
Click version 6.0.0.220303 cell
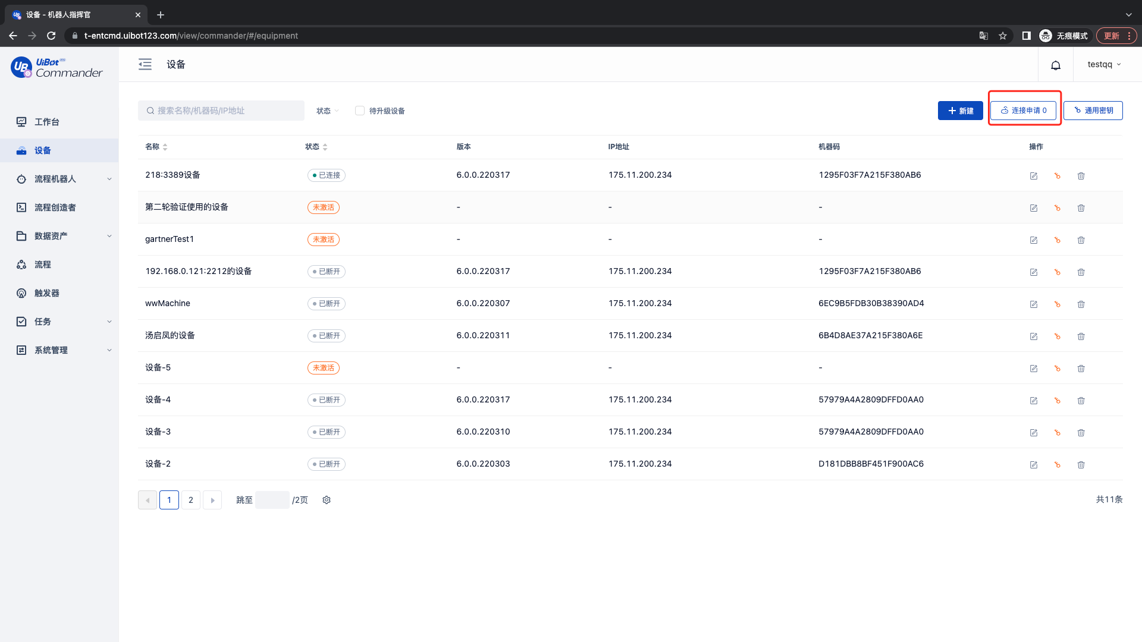tap(483, 464)
